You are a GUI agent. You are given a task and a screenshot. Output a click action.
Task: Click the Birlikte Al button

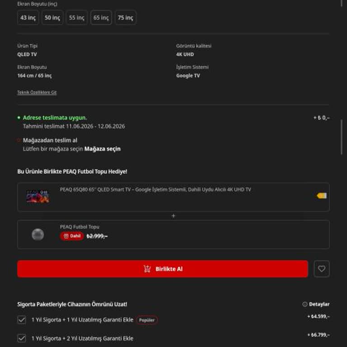coord(163,269)
